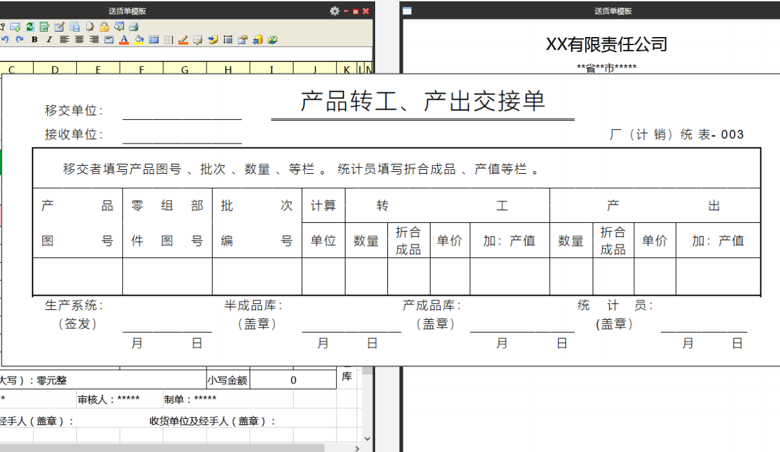
Task: Toggle italic formatting
Action: point(49,39)
